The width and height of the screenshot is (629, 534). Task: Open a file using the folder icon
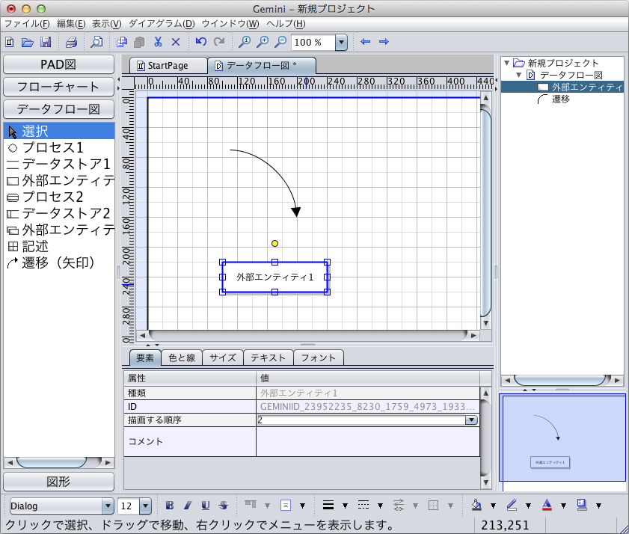click(x=27, y=42)
